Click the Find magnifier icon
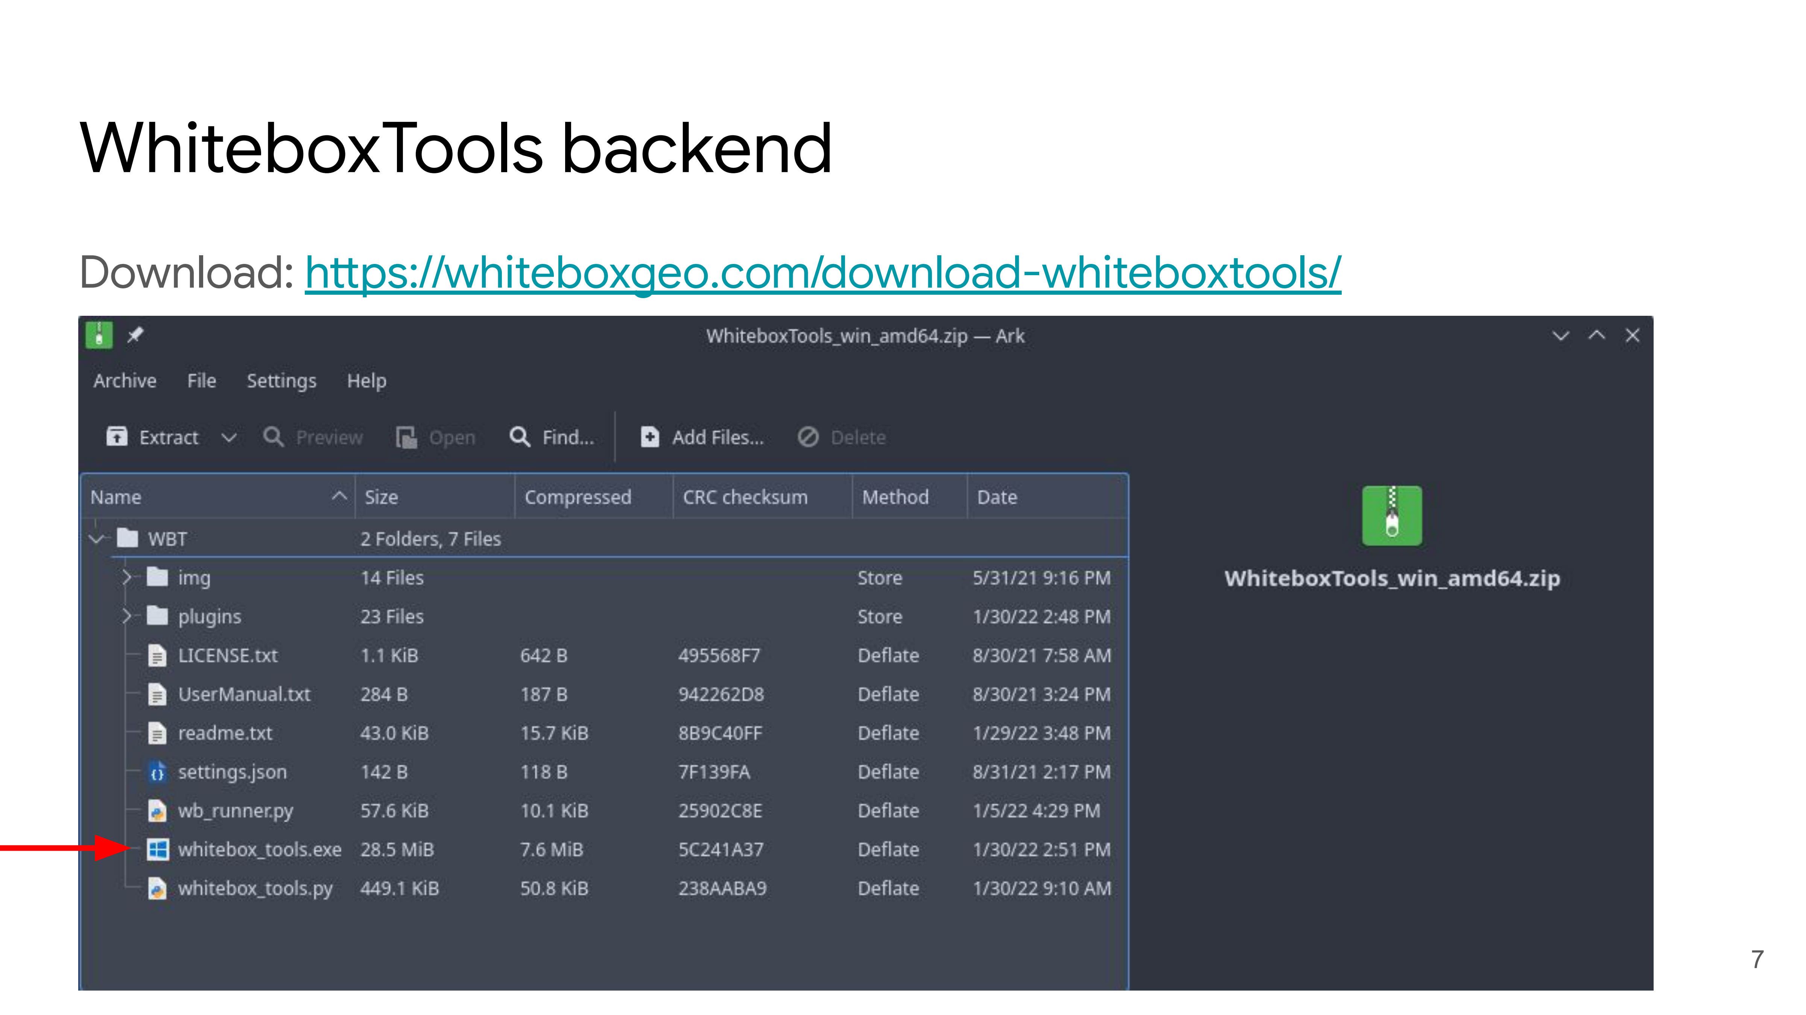The height and width of the screenshot is (1015, 1806). [x=520, y=437]
